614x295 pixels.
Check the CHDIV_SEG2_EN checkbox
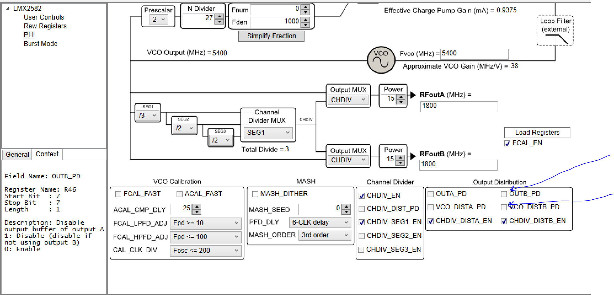point(362,236)
